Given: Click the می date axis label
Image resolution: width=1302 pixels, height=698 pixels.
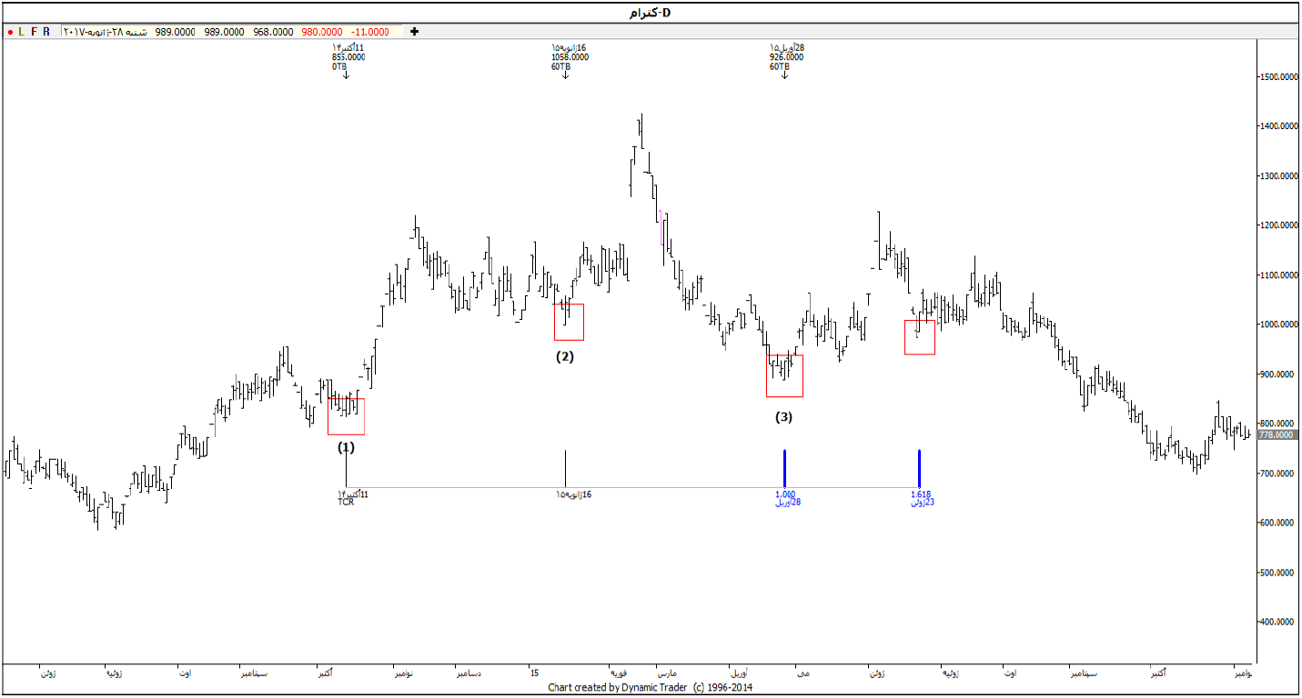Looking at the screenshot, I should click(x=802, y=673).
